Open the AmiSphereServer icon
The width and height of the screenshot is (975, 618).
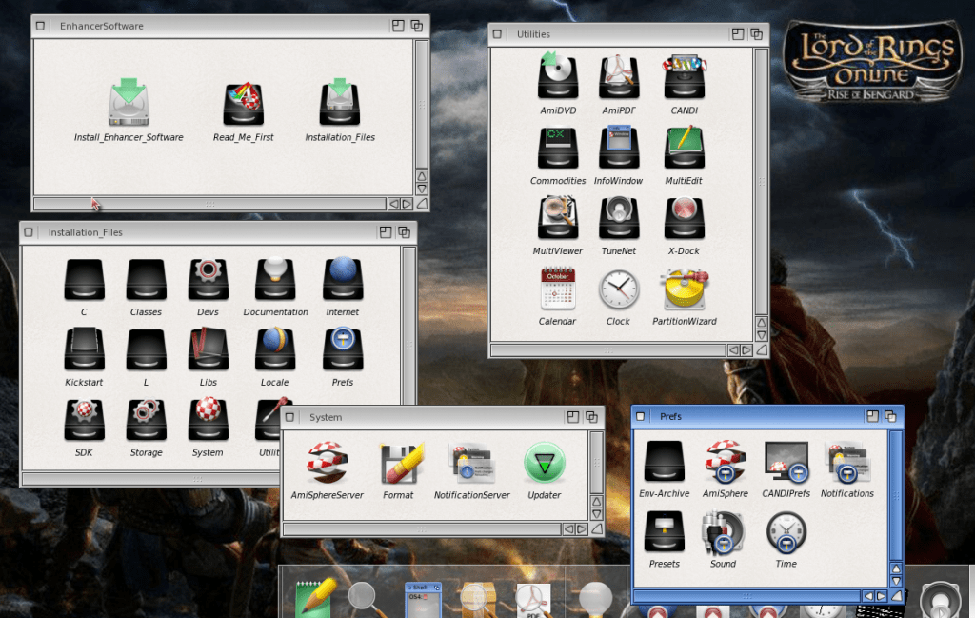coord(327,464)
